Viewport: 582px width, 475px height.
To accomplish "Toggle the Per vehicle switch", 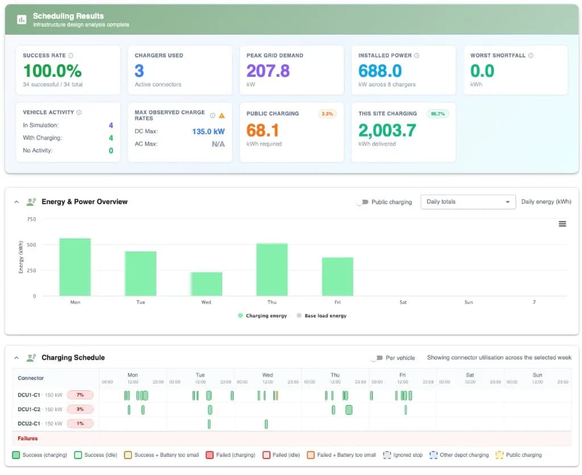I will (377, 358).
